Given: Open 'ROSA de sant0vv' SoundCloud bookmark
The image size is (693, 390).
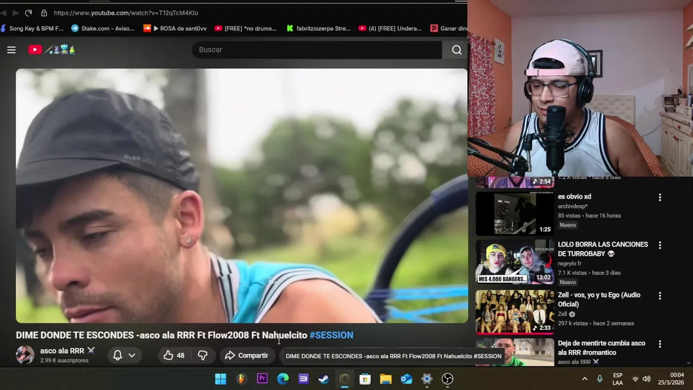Looking at the screenshot, I should coord(175,28).
